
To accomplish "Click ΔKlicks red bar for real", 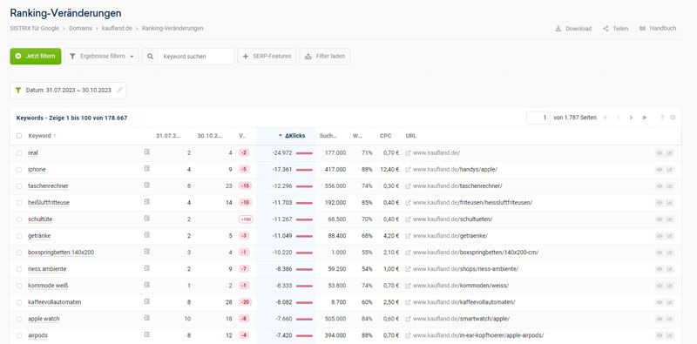I will tap(304, 153).
